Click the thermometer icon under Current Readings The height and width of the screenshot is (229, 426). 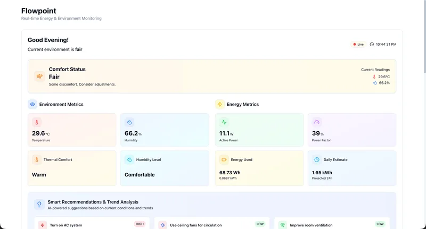click(x=374, y=77)
